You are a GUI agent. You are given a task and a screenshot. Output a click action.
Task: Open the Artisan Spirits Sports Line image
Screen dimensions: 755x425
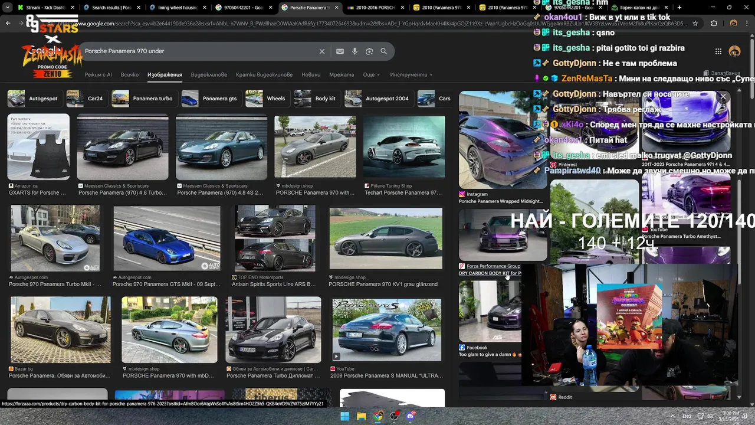click(x=275, y=238)
